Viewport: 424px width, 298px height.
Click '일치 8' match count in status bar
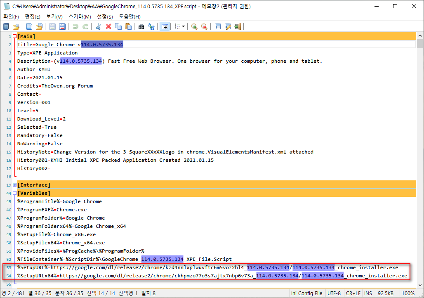point(148,293)
